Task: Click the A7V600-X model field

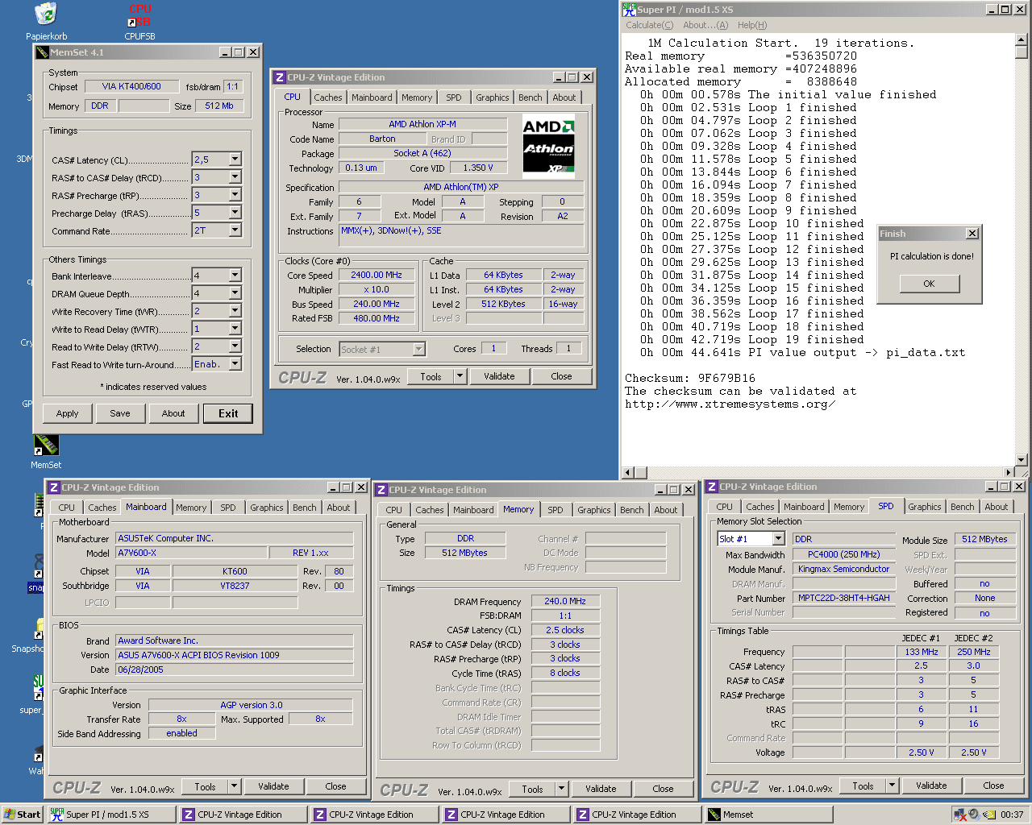Action: click(x=190, y=553)
